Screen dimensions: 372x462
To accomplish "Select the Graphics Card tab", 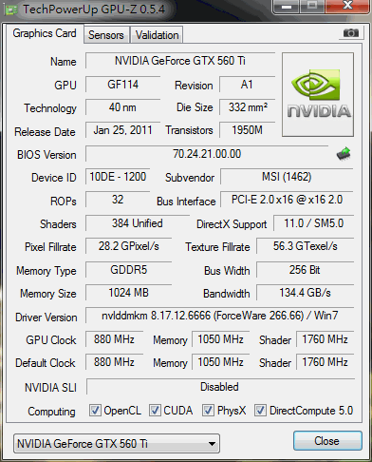I will pyautogui.click(x=45, y=33).
